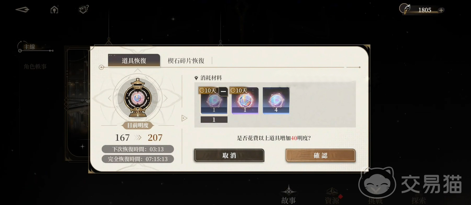Switch to the 楔石碎片恢復 tab

[186, 60]
